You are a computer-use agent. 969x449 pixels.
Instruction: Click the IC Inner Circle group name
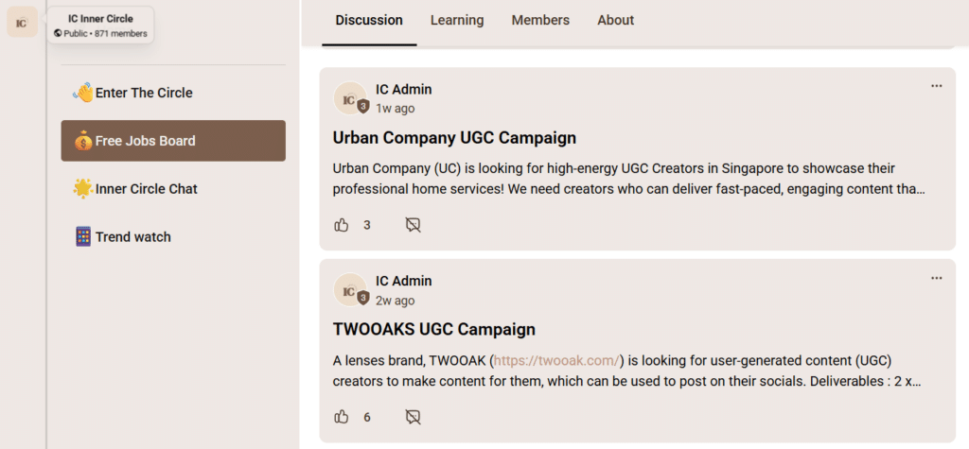coord(100,19)
